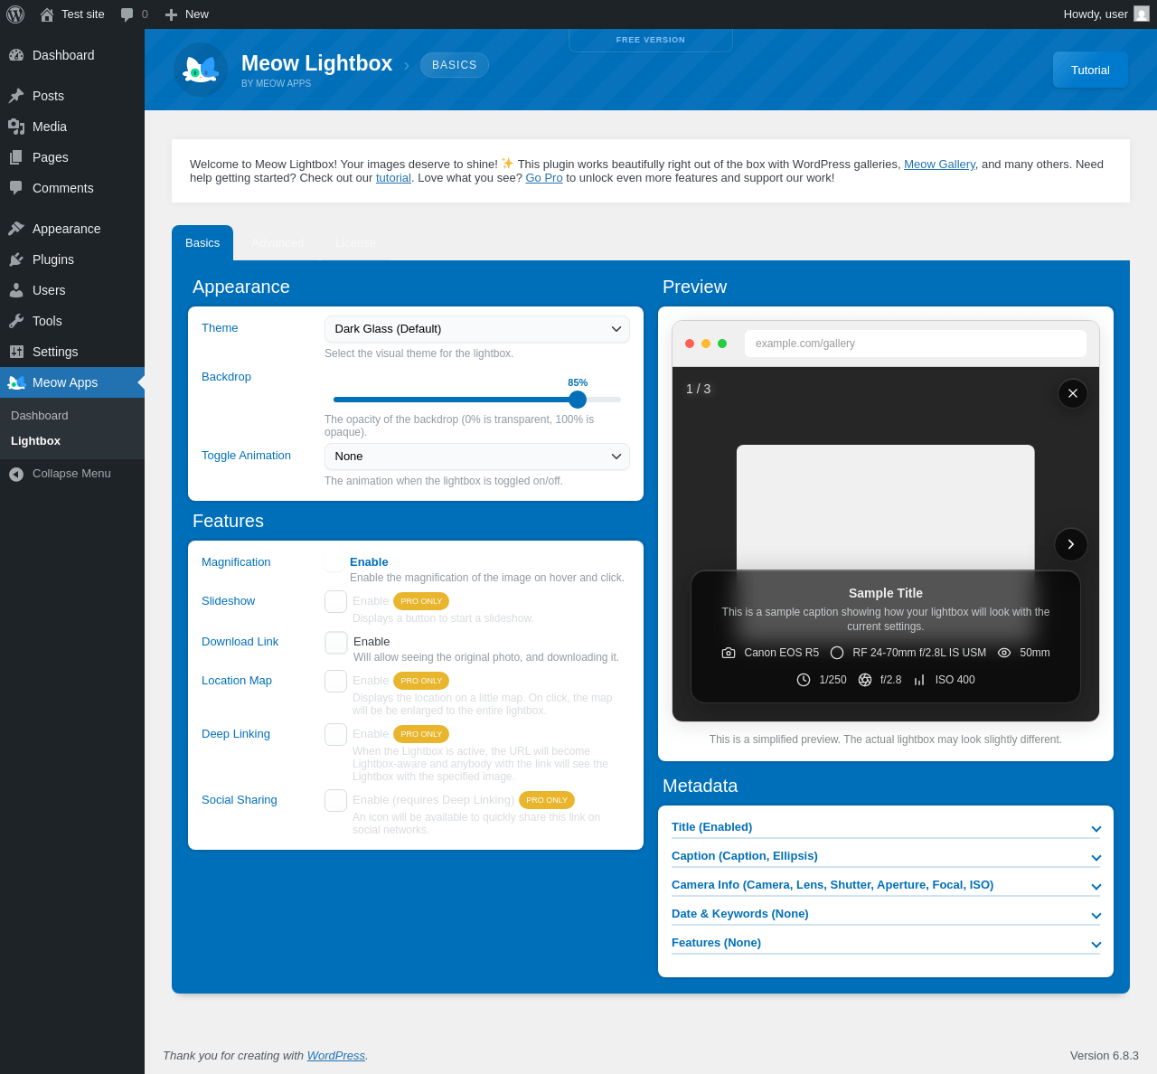Click the "1 / 3" image counter

click(x=699, y=390)
